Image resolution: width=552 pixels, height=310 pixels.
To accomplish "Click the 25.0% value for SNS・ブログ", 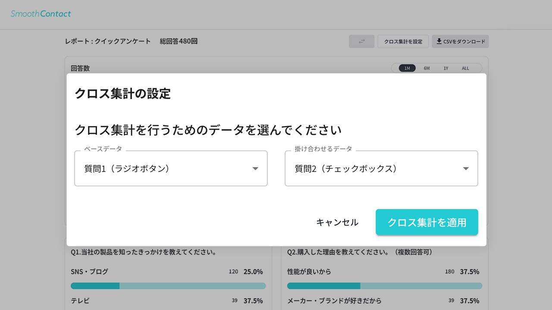I will pyautogui.click(x=253, y=272).
